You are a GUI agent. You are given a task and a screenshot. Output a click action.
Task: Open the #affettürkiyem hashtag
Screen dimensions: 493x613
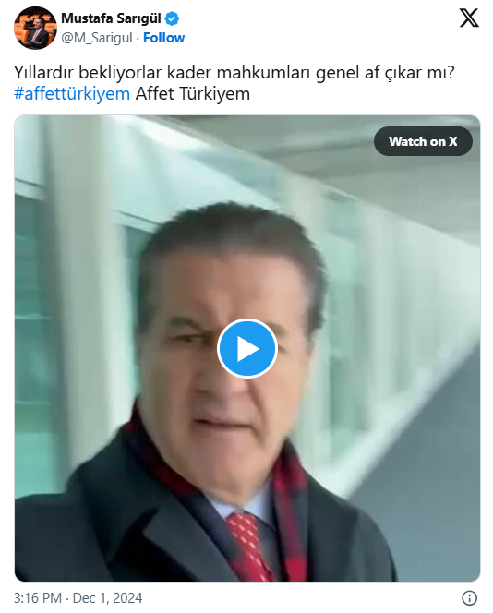coord(72,94)
